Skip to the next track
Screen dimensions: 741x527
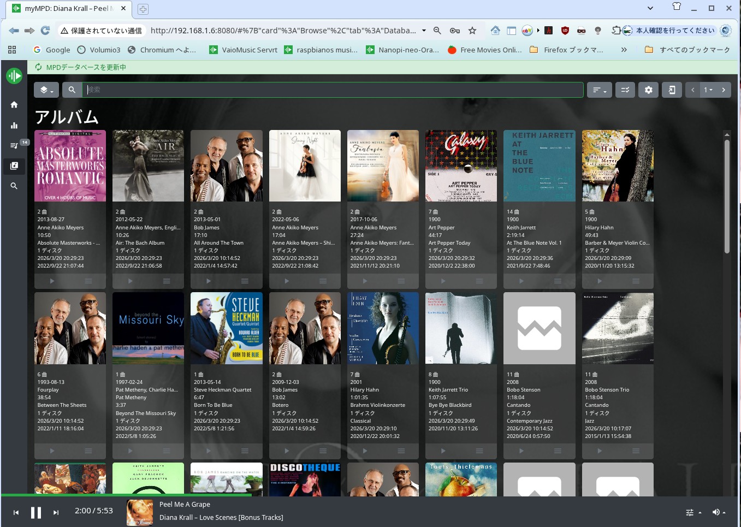pos(56,512)
